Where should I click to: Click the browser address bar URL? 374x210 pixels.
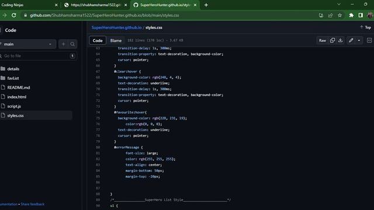click(x=104, y=15)
